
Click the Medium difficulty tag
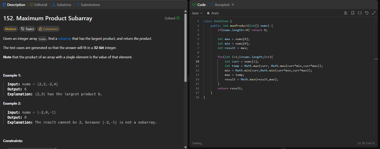point(10,29)
